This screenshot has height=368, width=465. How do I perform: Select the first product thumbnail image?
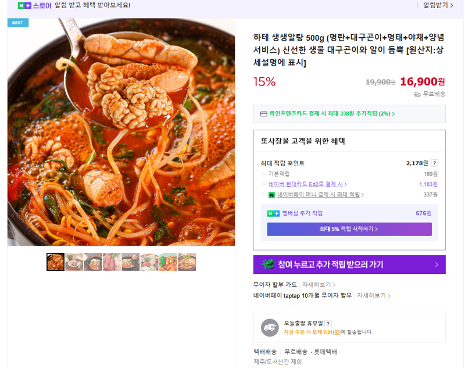[x=55, y=262]
